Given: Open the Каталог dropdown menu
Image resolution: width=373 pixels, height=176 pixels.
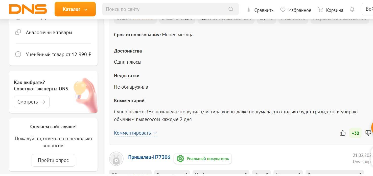Looking at the screenshot, I should [75, 9].
